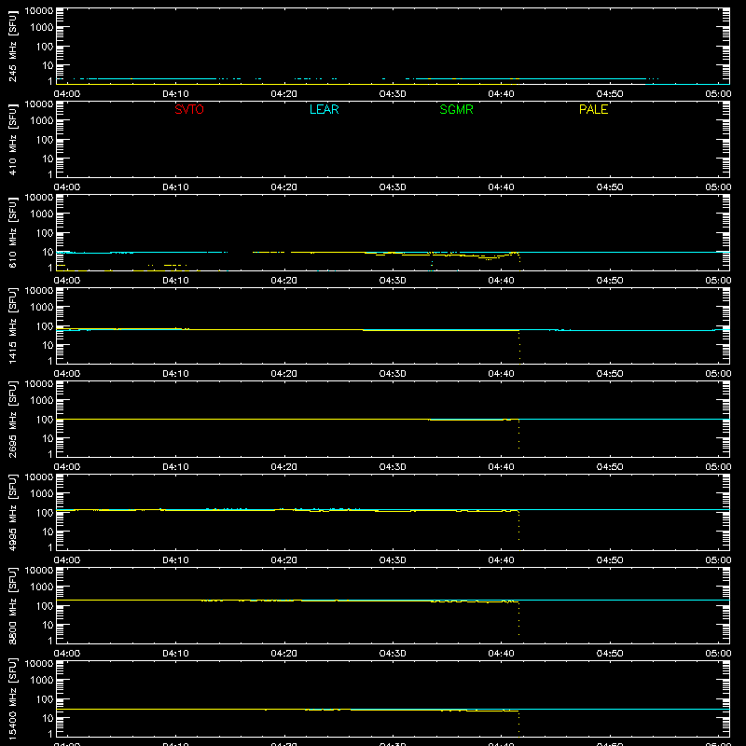Click the 04:40 tick label under 610 MHz plot

tap(501, 281)
